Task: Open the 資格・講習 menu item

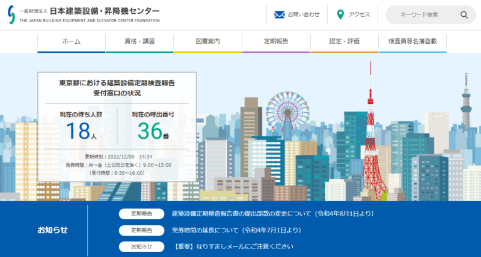Action: [x=139, y=41]
